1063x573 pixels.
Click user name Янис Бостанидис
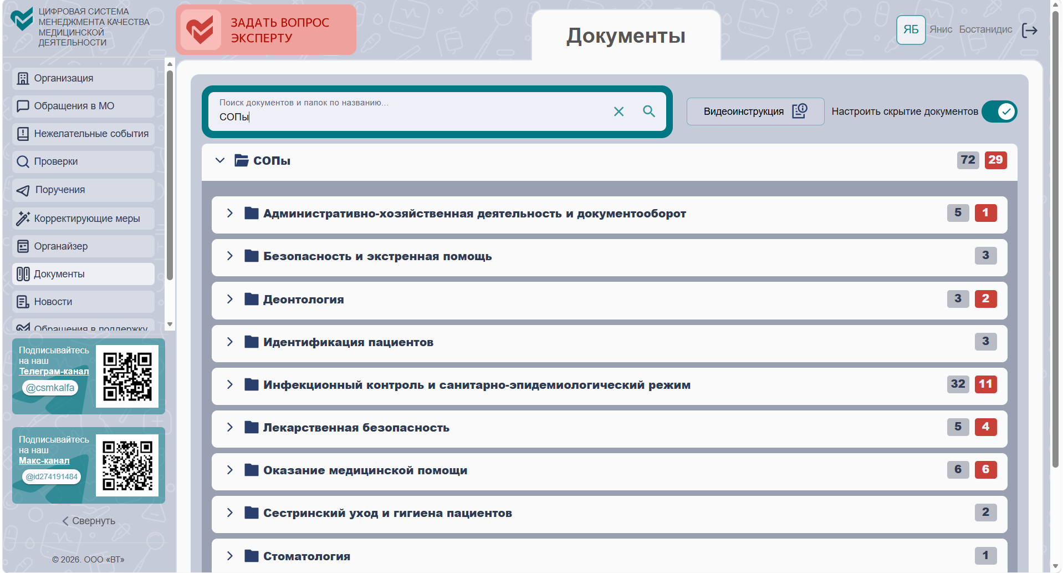point(970,29)
